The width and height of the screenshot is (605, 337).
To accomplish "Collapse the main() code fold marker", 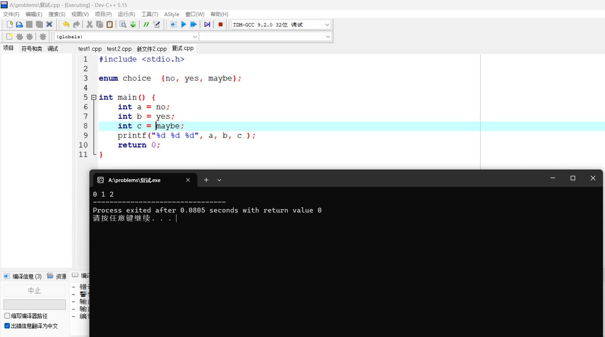I will click(x=94, y=97).
